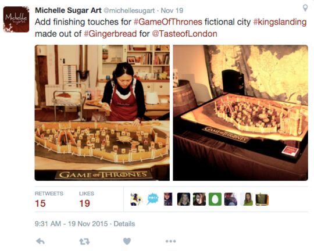Image resolution: width=314 pixels, height=251 pixels.
Task: Open Michelle Sugar Art profile avatar
Action: [x=16, y=19]
